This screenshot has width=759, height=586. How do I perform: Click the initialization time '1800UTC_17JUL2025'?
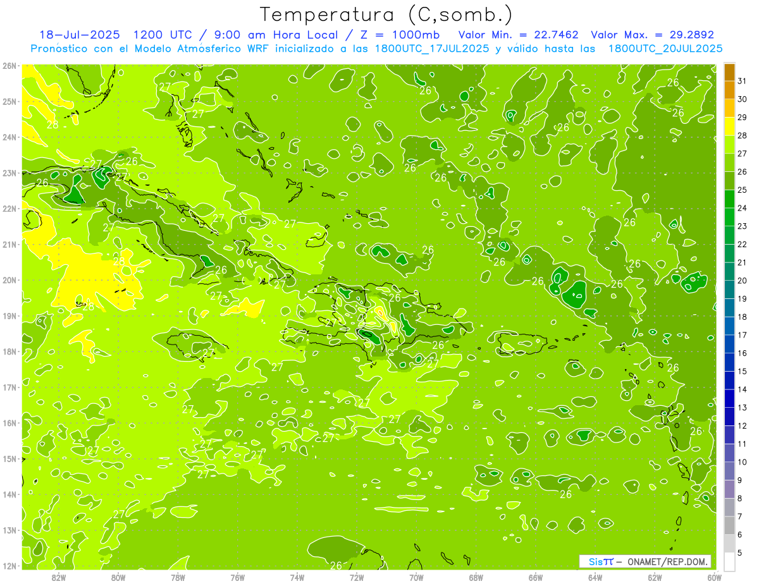point(431,49)
